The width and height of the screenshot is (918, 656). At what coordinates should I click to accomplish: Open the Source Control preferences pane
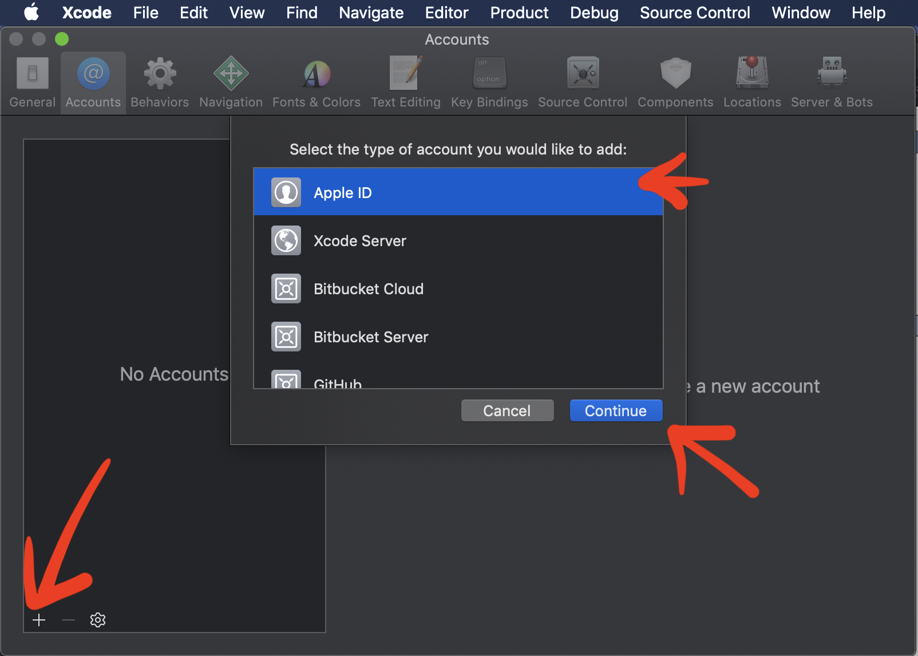coord(583,83)
